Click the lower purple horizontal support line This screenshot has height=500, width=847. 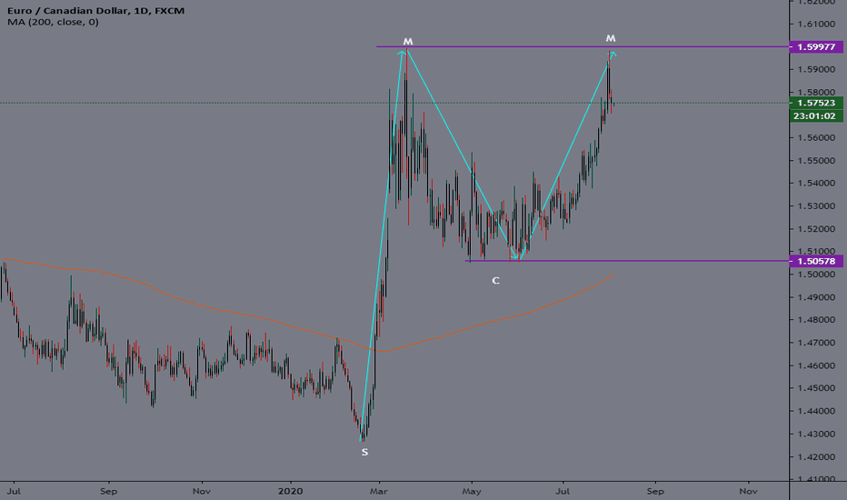point(626,261)
